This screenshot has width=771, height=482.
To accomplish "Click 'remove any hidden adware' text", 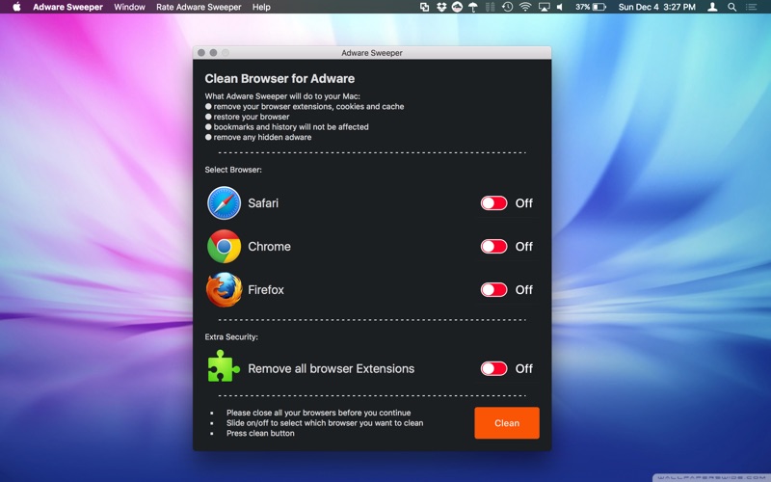I will pyautogui.click(x=262, y=137).
